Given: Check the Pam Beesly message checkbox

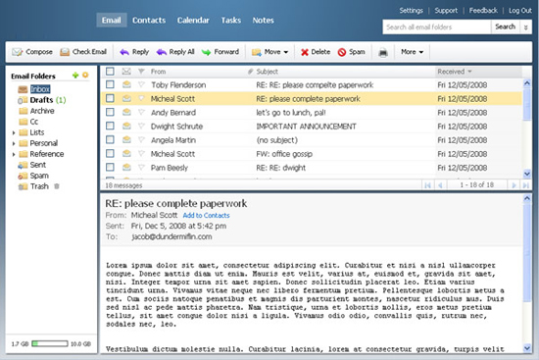Looking at the screenshot, I should coord(110,168).
